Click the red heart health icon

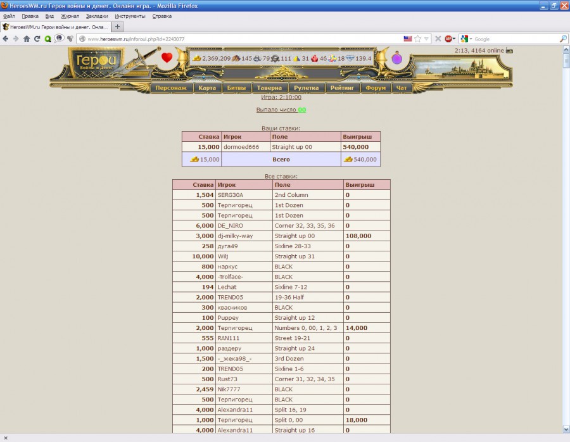pyautogui.click(x=167, y=58)
